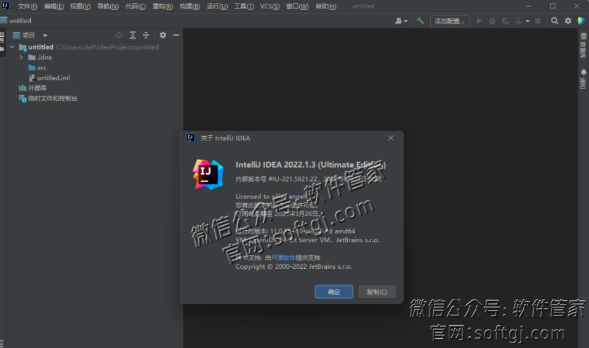Open the 帮助(H) menu
Image resolution: width=589 pixels, height=348 pixels.
326,6
